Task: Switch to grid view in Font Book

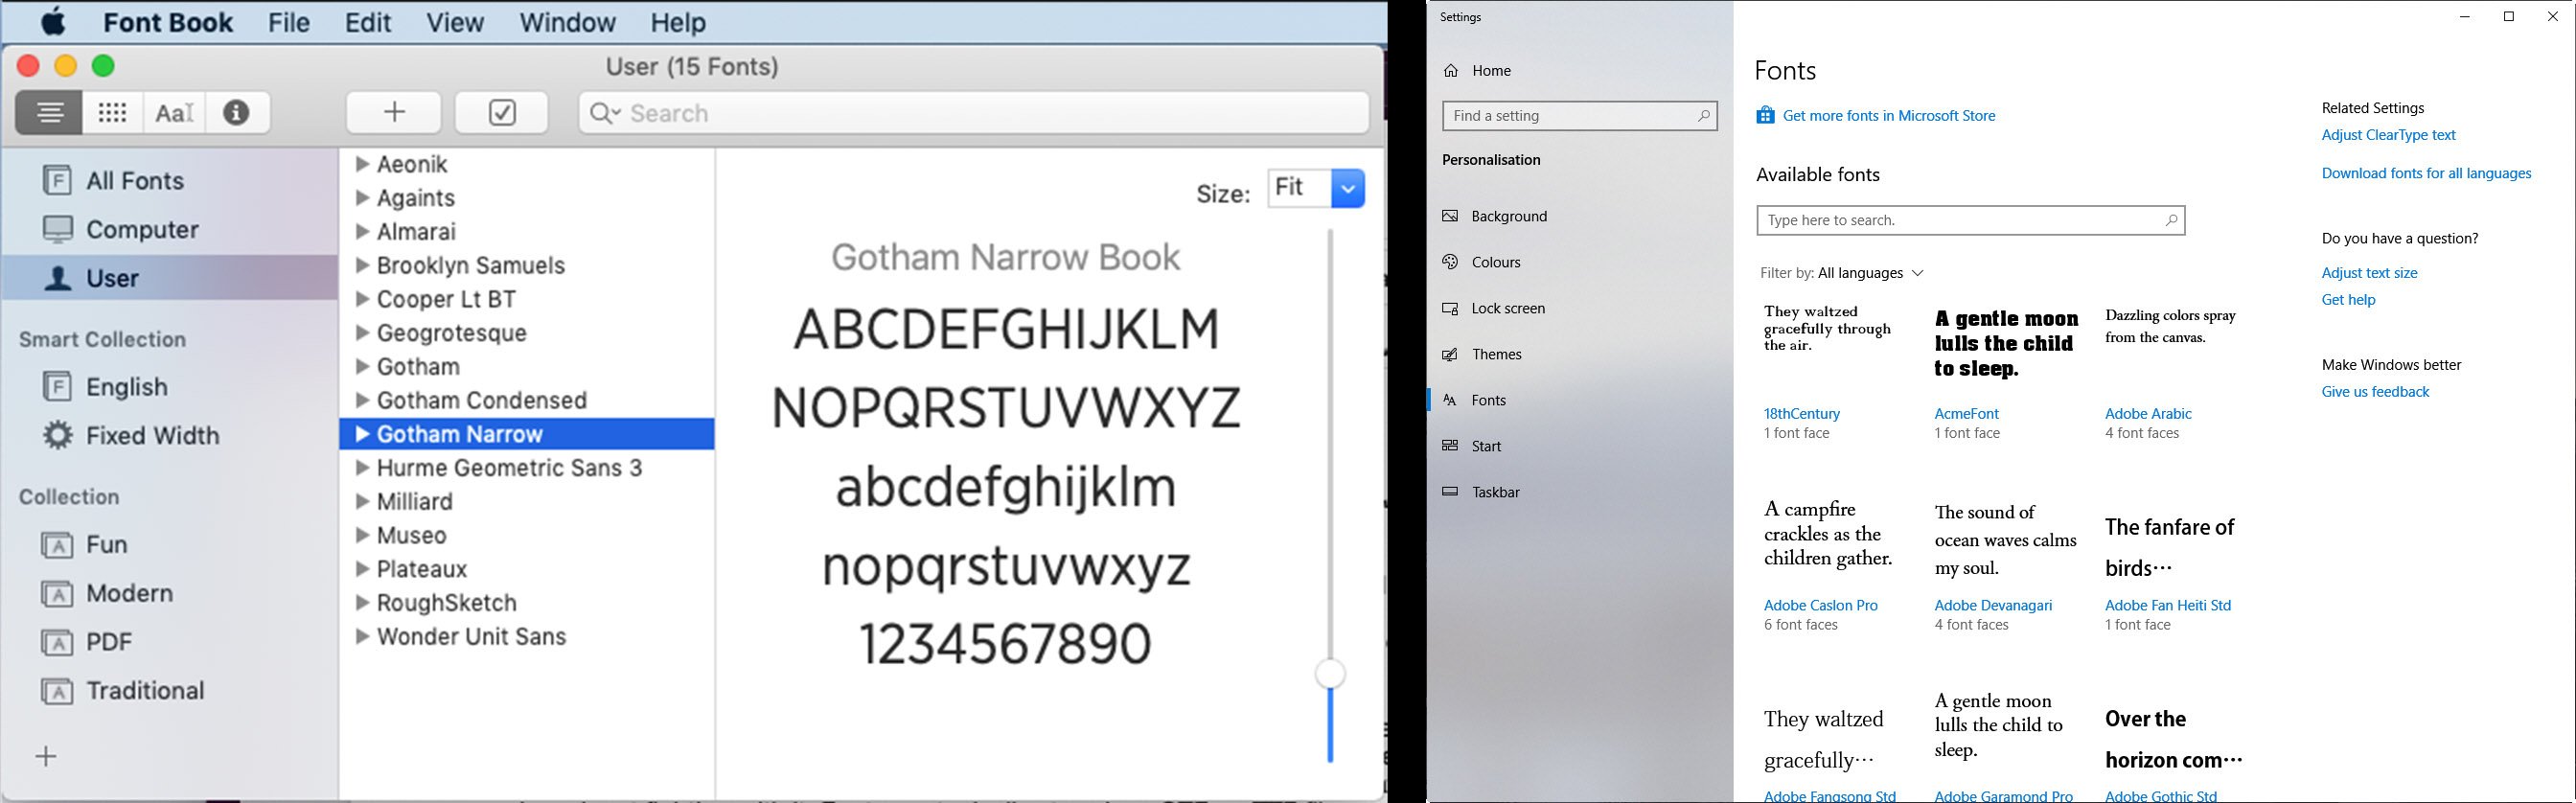Action: [x=113, y=113]
